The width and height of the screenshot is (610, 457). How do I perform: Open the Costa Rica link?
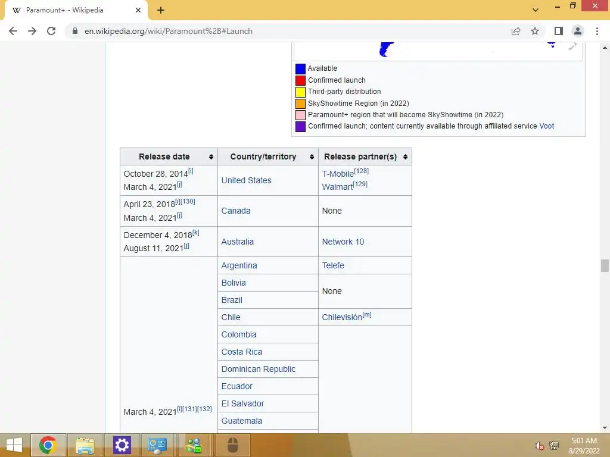click(x=242, y=352)
